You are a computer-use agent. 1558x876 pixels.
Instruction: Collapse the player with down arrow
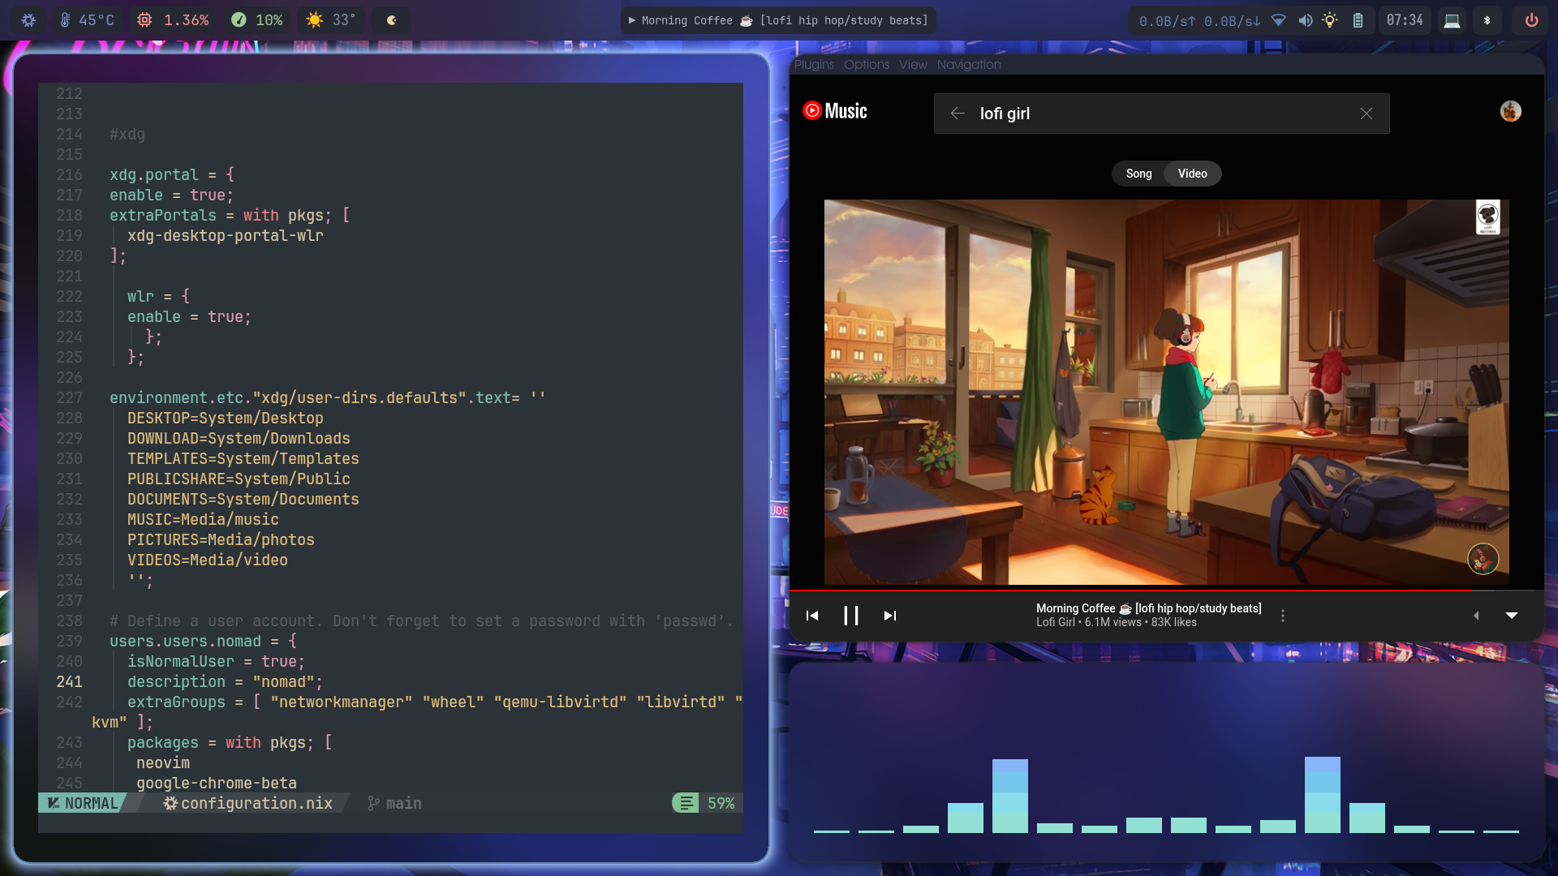pos(1512,616)
